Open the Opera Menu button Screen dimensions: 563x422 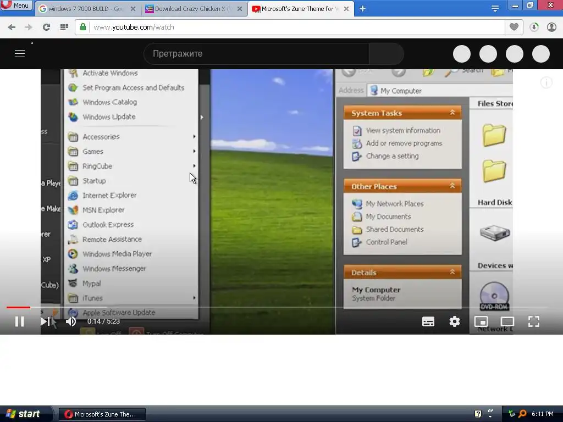pos(16,5)
